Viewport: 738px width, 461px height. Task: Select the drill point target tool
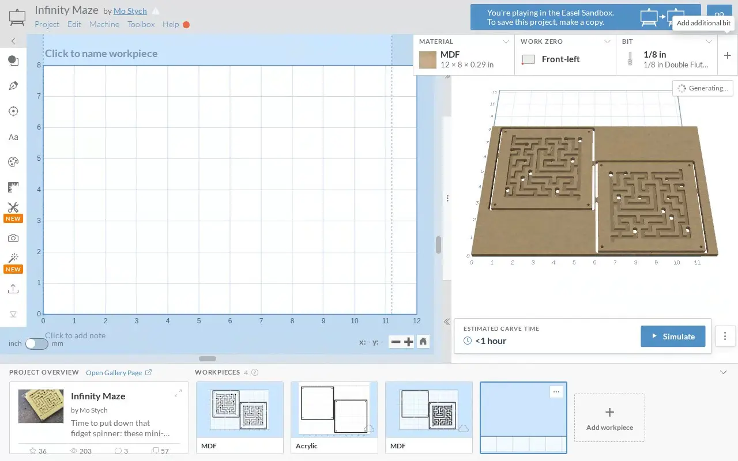[x=13, y=111]
